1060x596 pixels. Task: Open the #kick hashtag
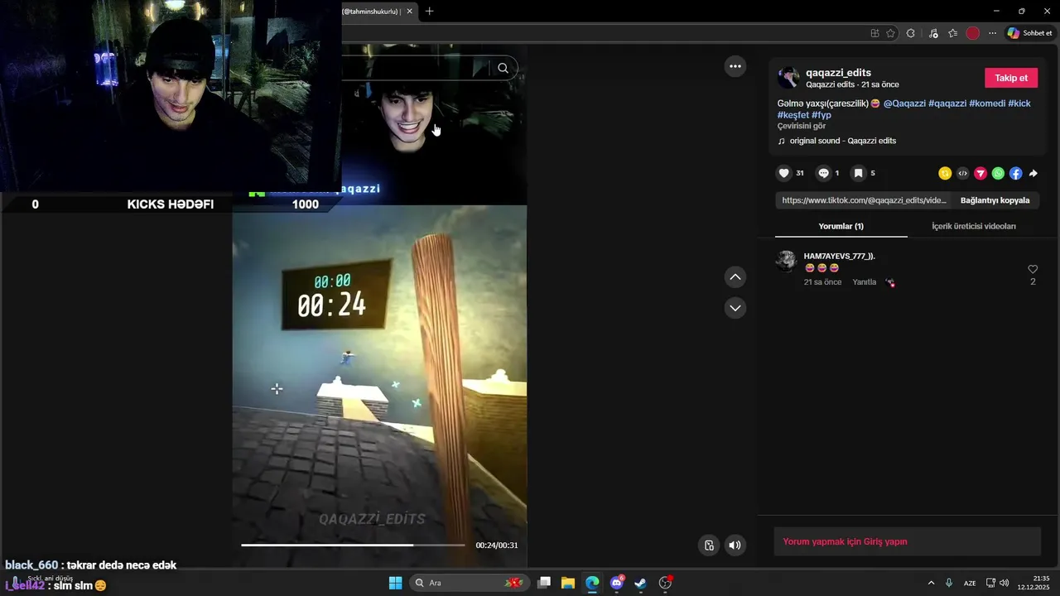click(1019, 103)
